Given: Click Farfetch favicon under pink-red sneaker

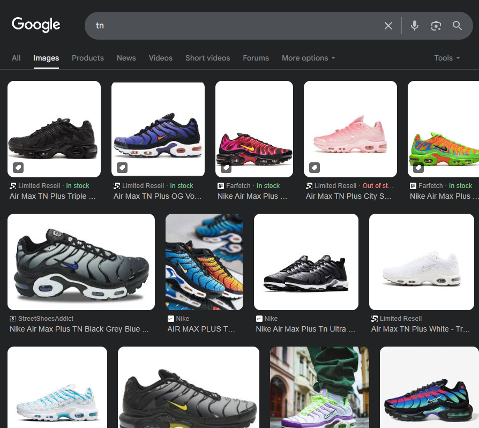Looking at the screenshot, I should (221, 186).
